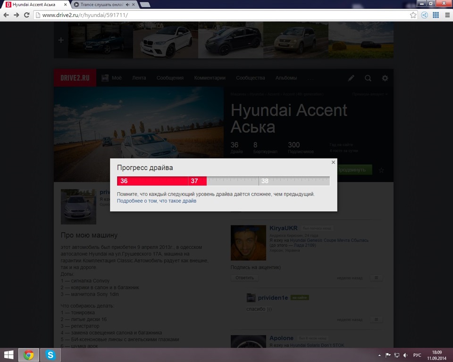Open Альбомы in navigation

286,78
